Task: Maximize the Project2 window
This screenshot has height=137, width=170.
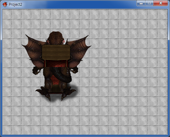Action: tap(149, 3)
